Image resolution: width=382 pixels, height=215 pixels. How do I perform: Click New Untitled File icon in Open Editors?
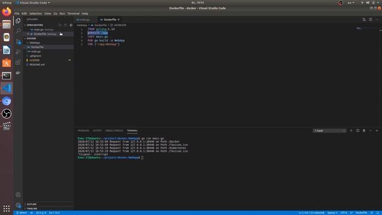[x=60, y=25]
